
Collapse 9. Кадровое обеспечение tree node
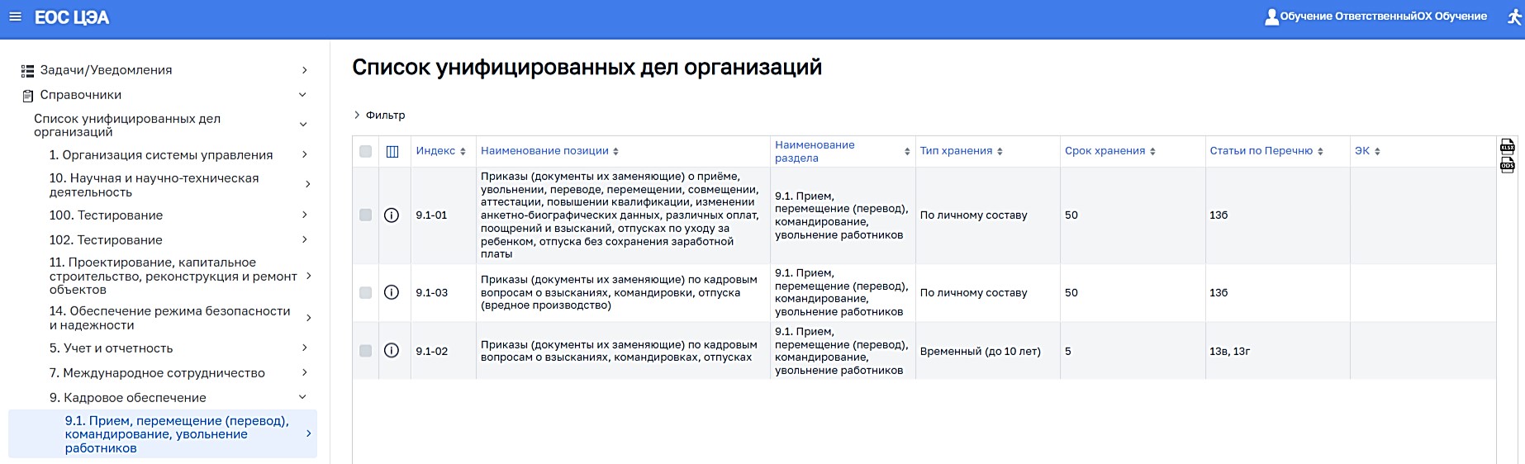[302, 397]
